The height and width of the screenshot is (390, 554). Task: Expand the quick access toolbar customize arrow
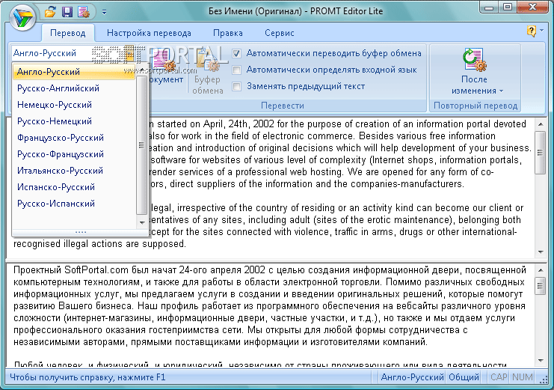[x=104, y=13]
